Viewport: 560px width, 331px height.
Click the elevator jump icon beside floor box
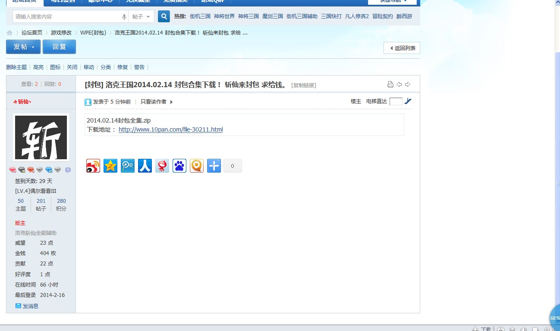(x=408, y=101)
